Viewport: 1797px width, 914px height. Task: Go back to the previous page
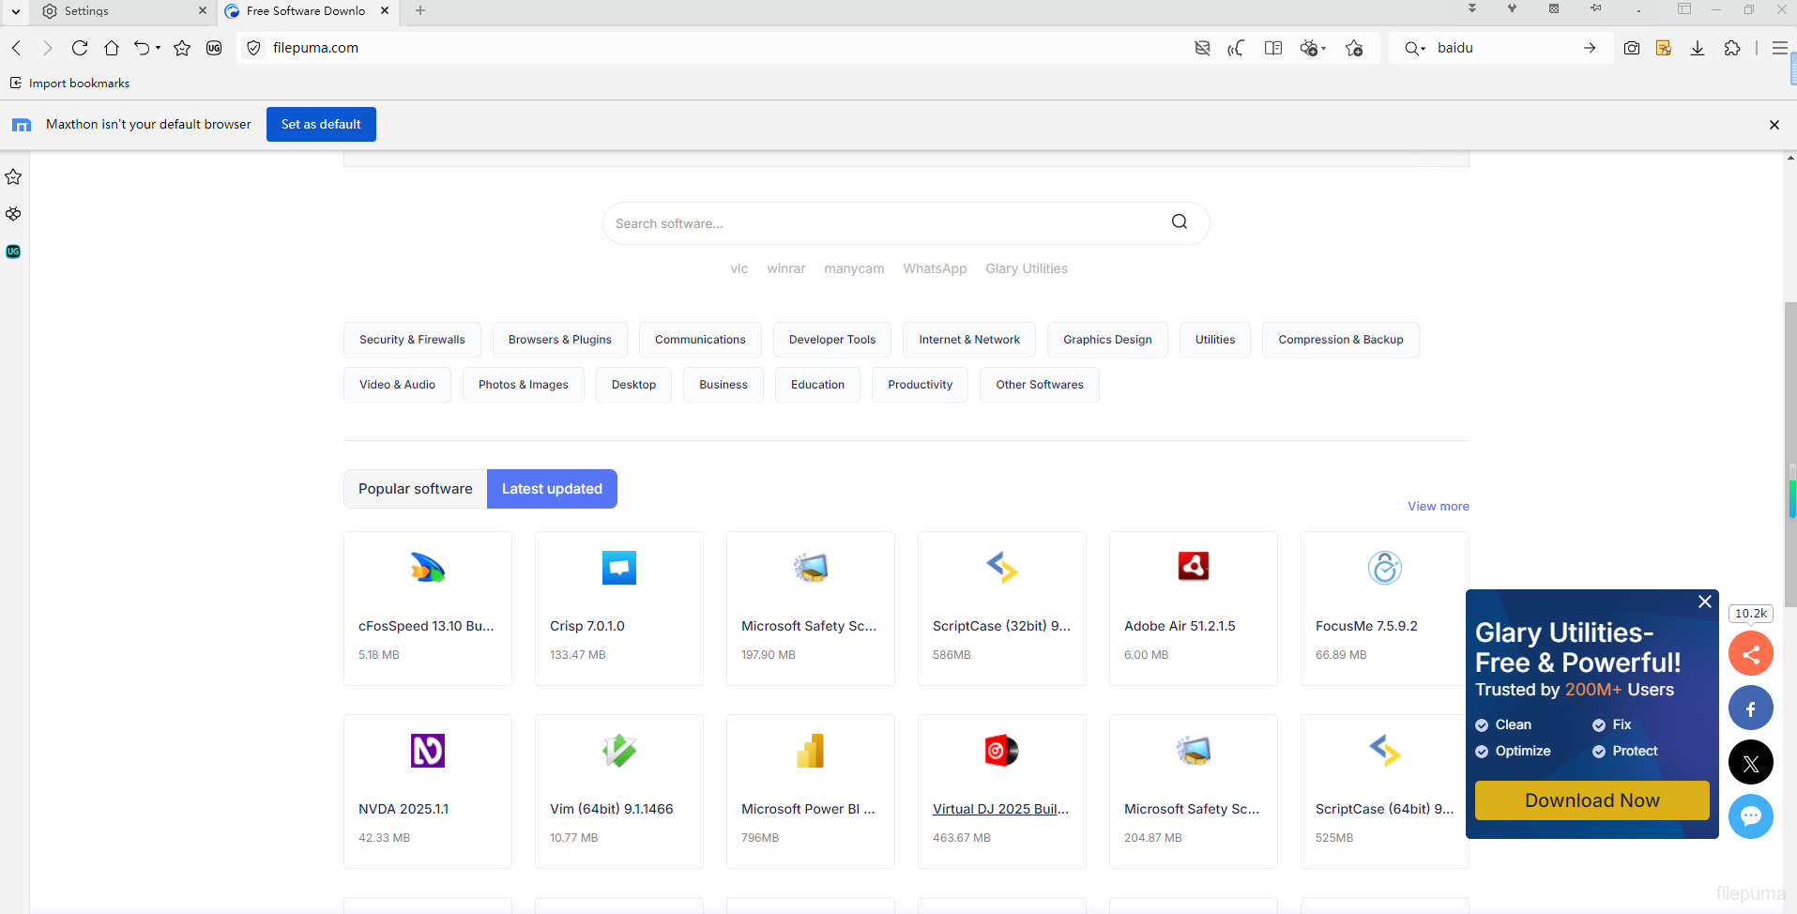pos(17,48)
